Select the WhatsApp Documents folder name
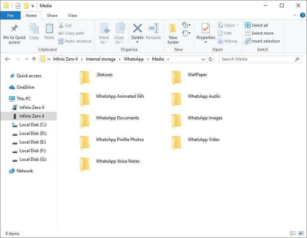The height and width of the screenshot is (238, 307). pos(117,118)
